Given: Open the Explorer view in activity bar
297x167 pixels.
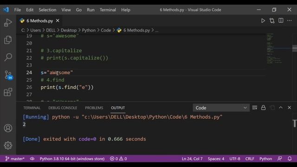Looking at the screenshot, I should coord(8,40).
